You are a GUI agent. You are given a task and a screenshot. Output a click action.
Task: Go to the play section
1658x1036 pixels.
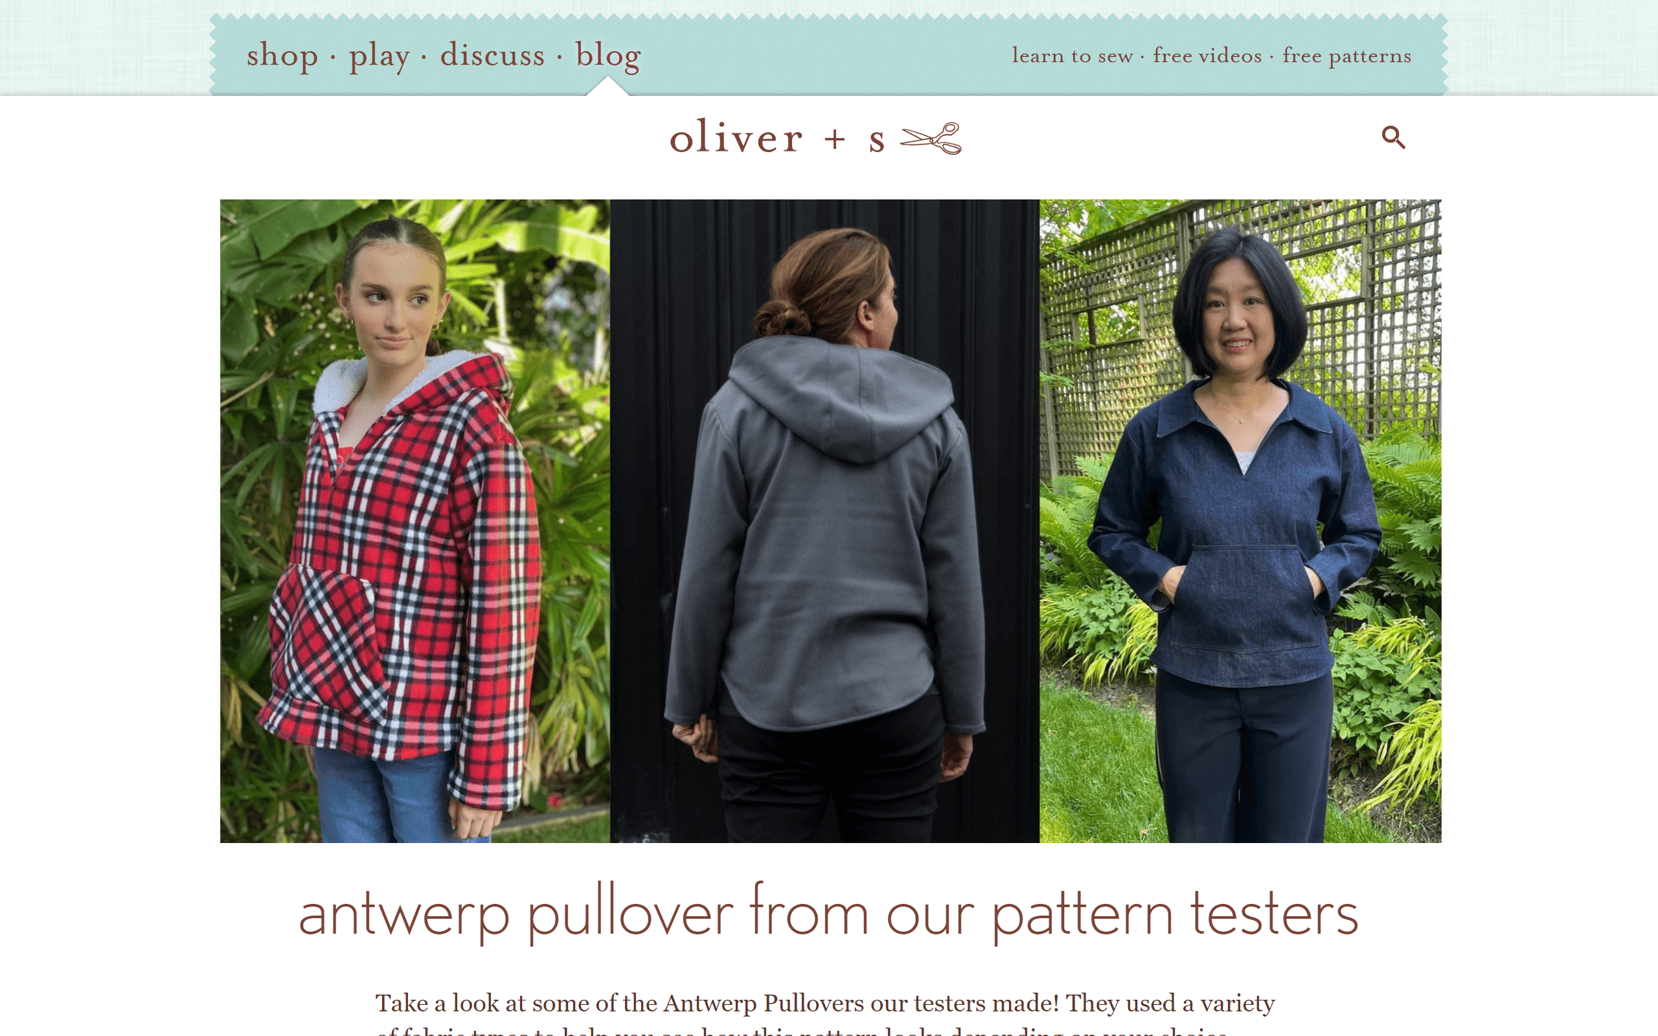(x=379, y=56)
